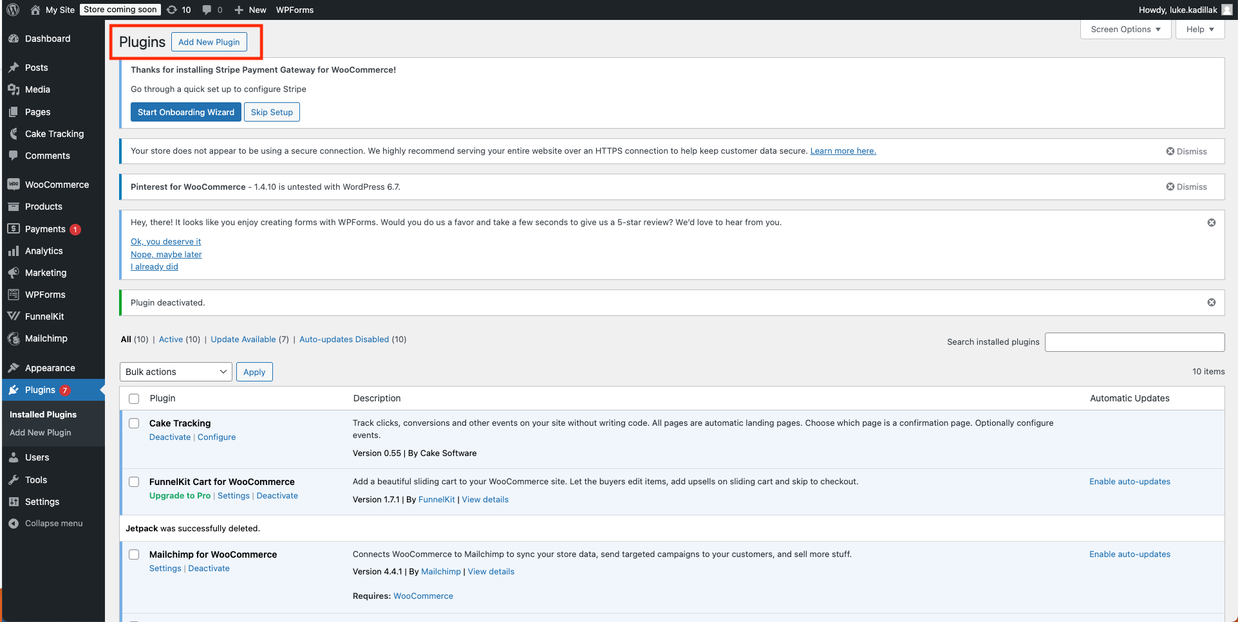Deactivate the Cake Tracking plugin
Image resolution: width=1238 pixels, height=622 pixels.
coord(170,437)
